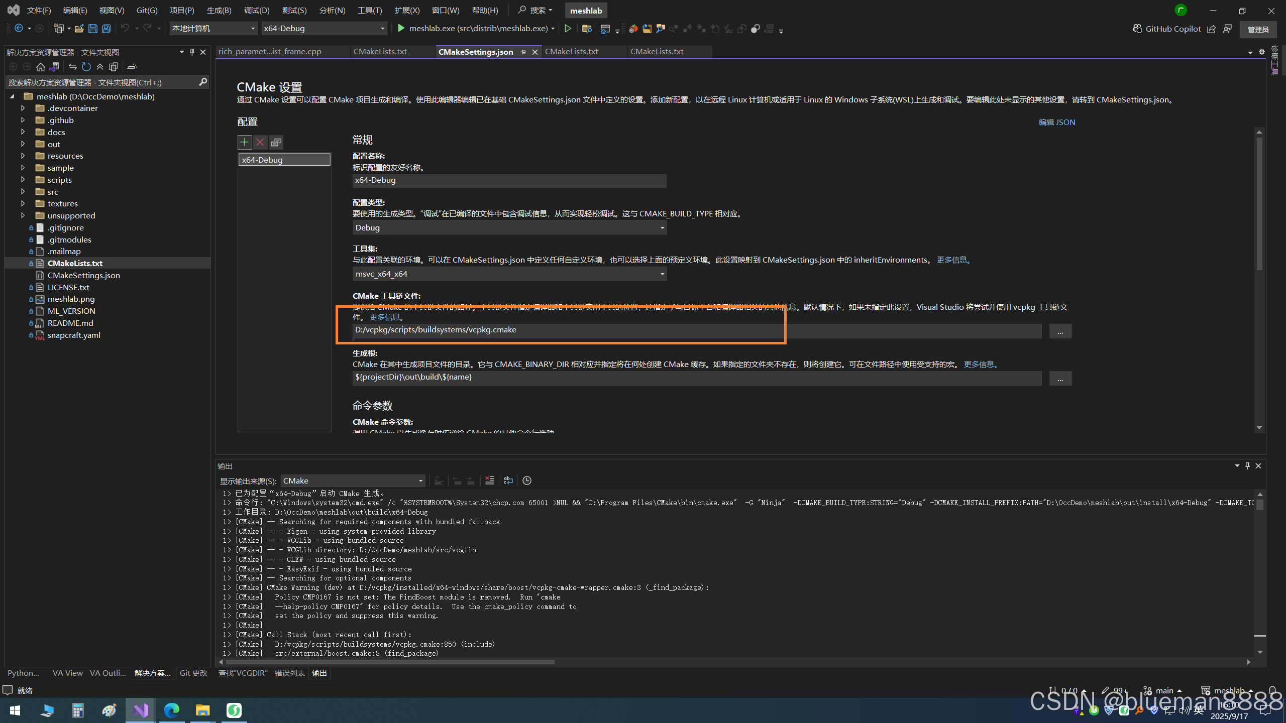Browse for CMake toolchain file (... button)
Screen dimensions: 1286x723
coord(1060,331)
